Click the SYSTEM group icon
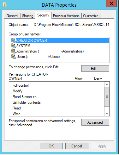The image size is (119, 155). tap(13, 46)
